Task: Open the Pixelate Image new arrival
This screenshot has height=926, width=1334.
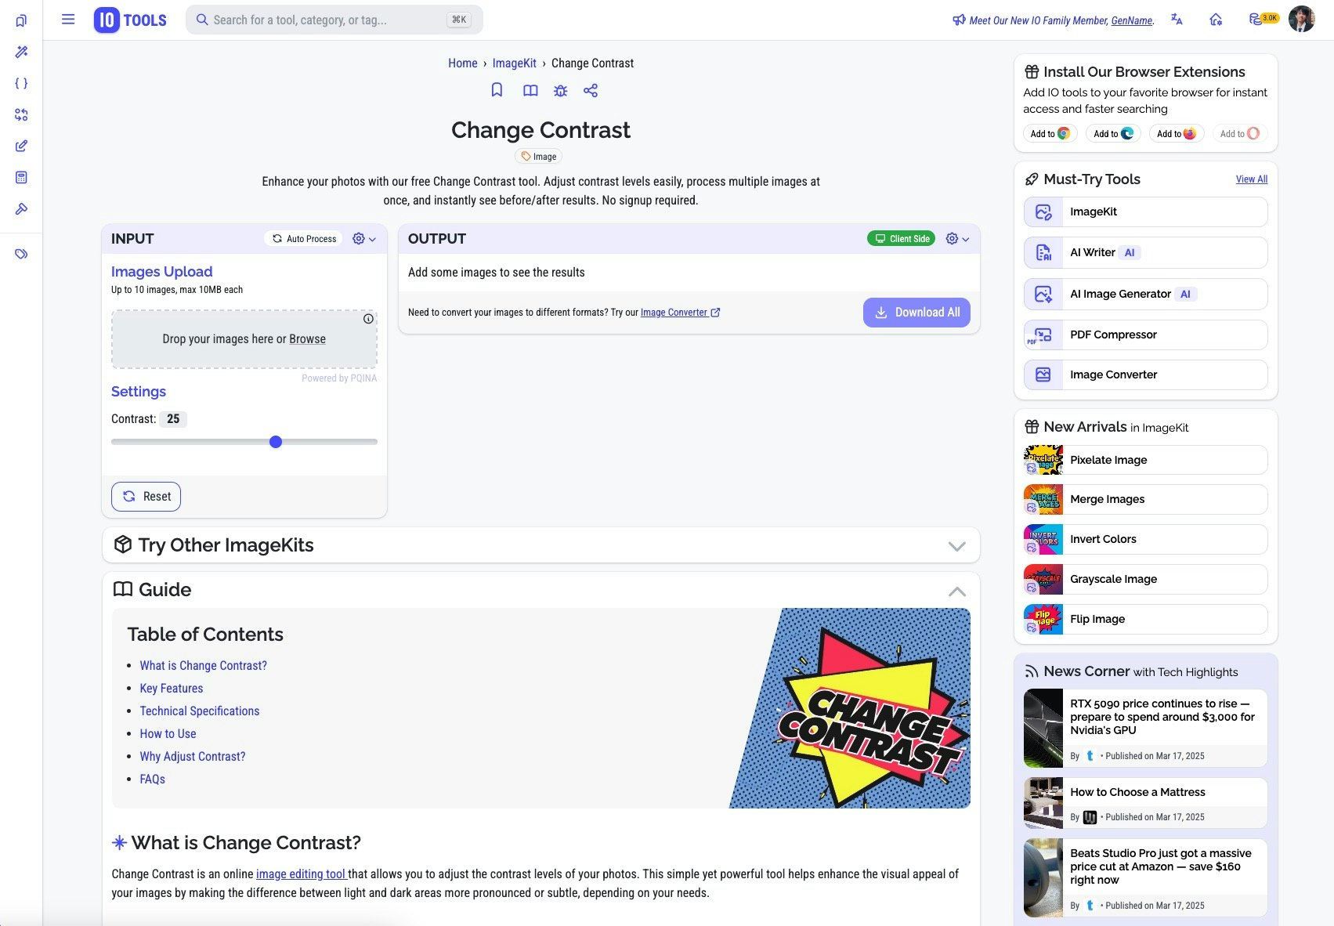Action: click(x=1145, y=460)
